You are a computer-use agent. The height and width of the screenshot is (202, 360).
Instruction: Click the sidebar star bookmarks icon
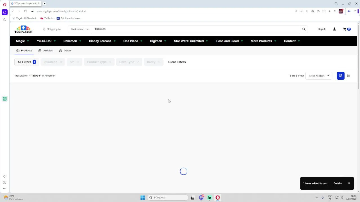(x=4, y=20)
